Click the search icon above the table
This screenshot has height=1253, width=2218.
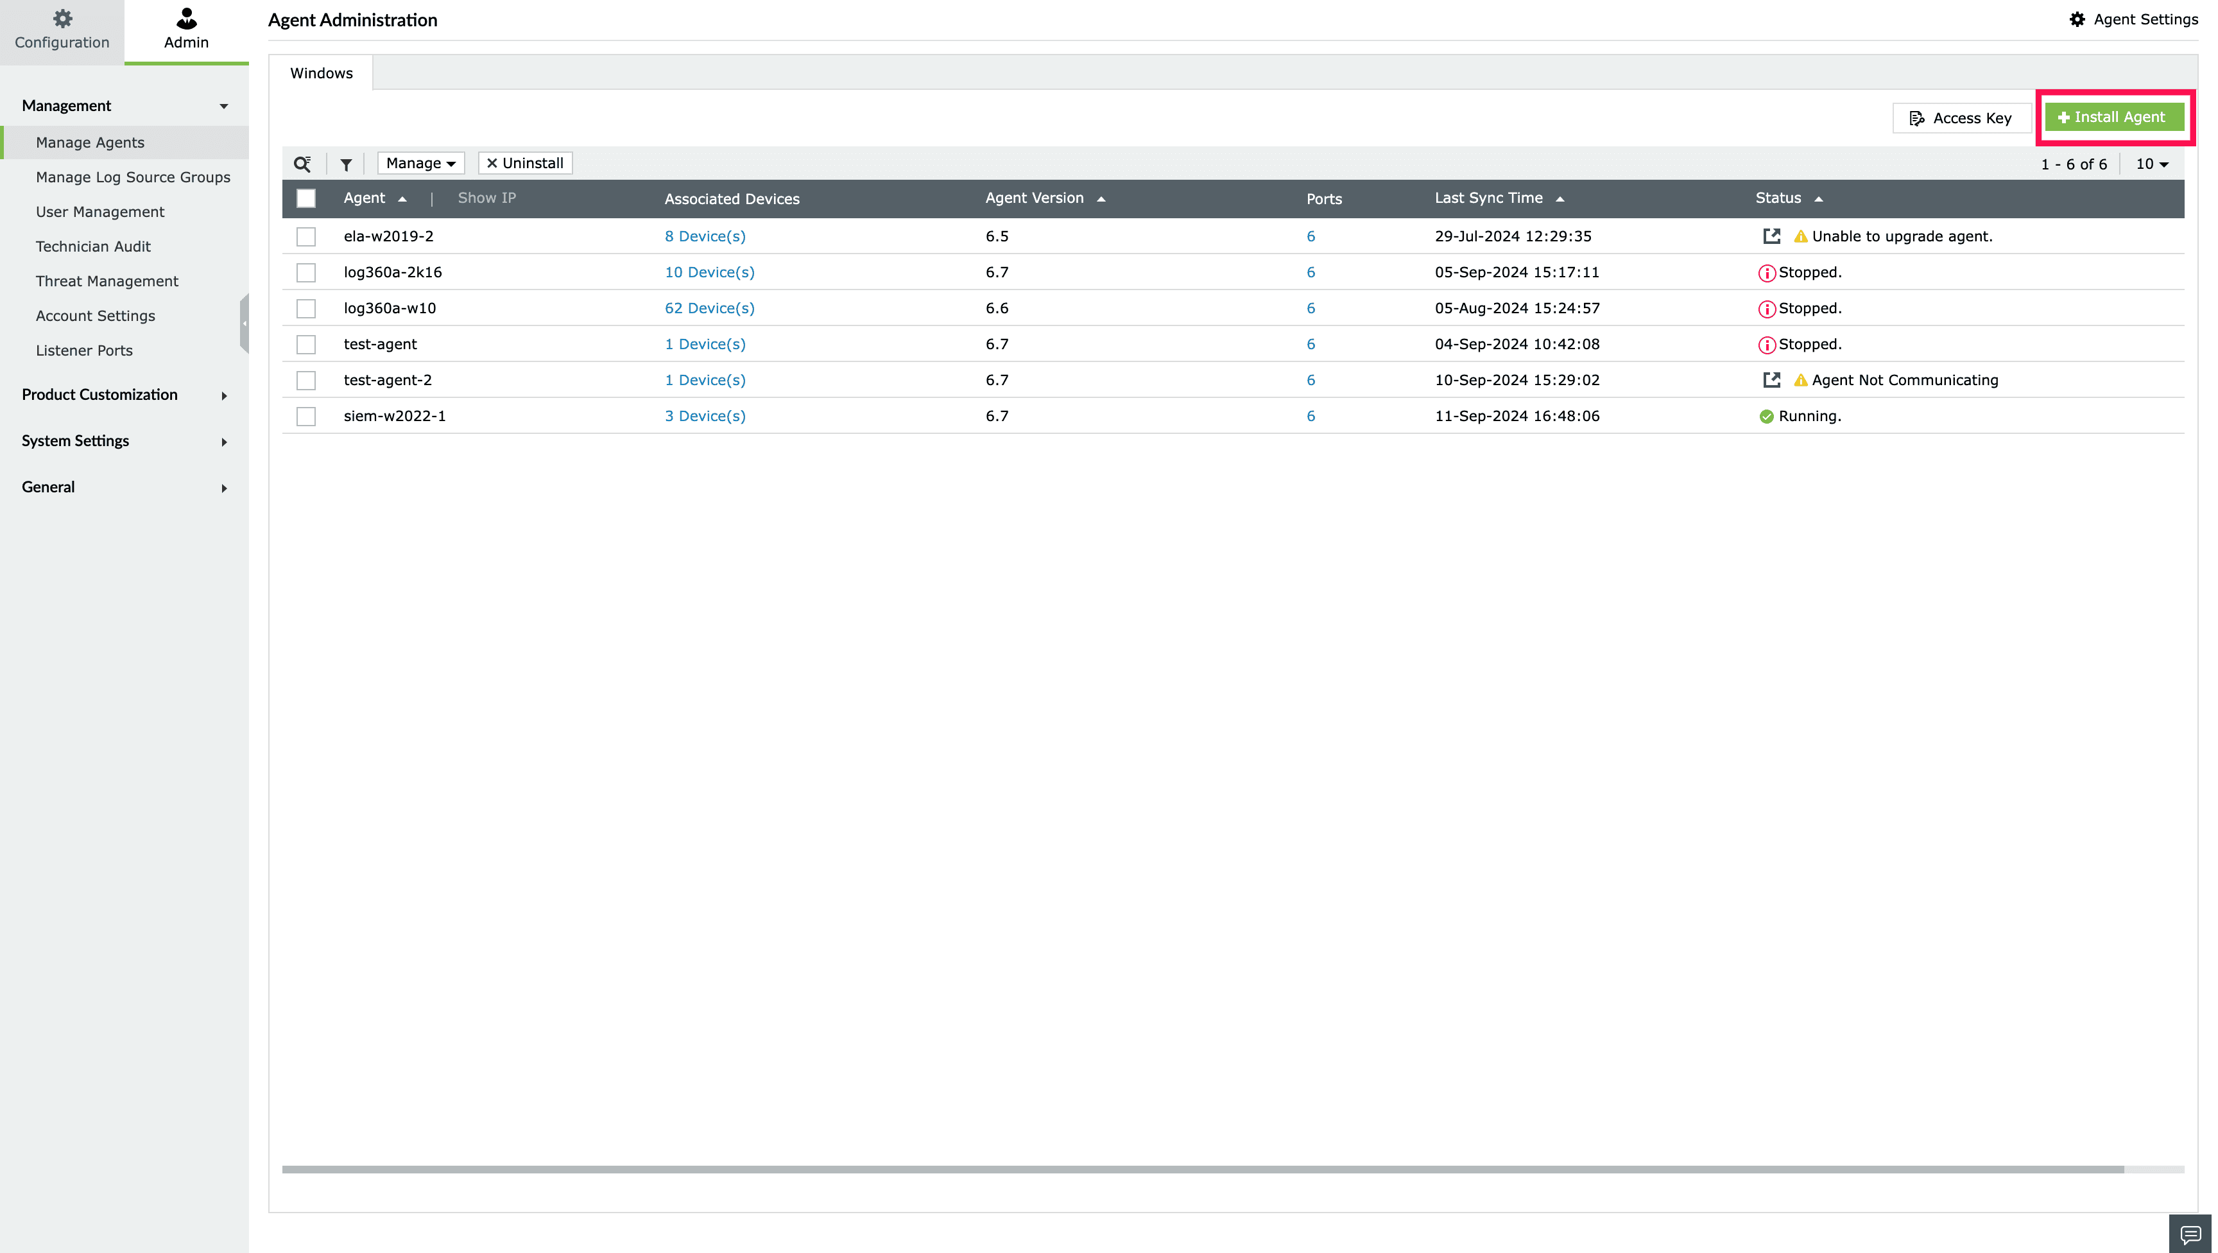(x=302, y=164)
